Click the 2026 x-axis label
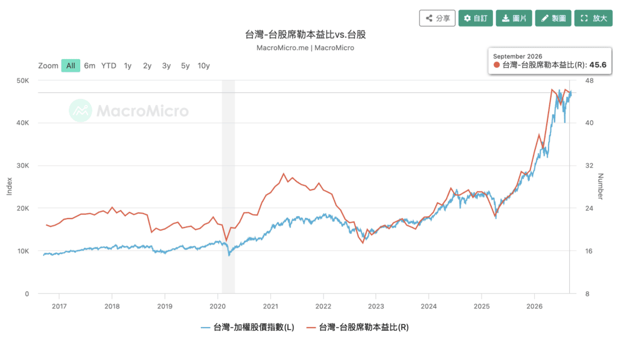This screenshot has width=618, height=341. pos(535,307)
